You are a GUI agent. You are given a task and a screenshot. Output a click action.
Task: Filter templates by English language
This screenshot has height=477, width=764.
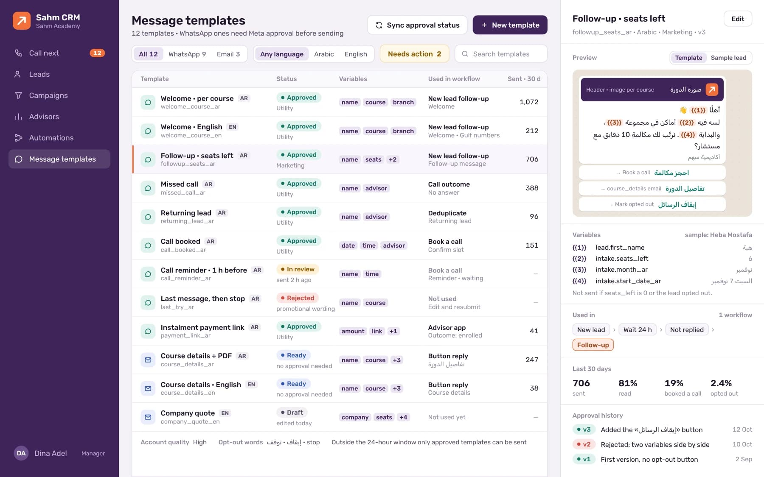[x=356, y=54]
